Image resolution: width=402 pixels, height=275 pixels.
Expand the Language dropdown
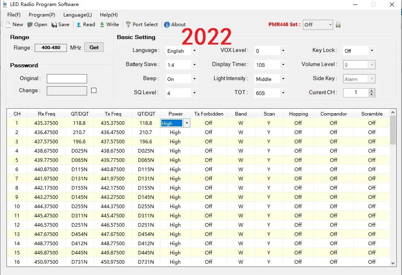point(194,51)
